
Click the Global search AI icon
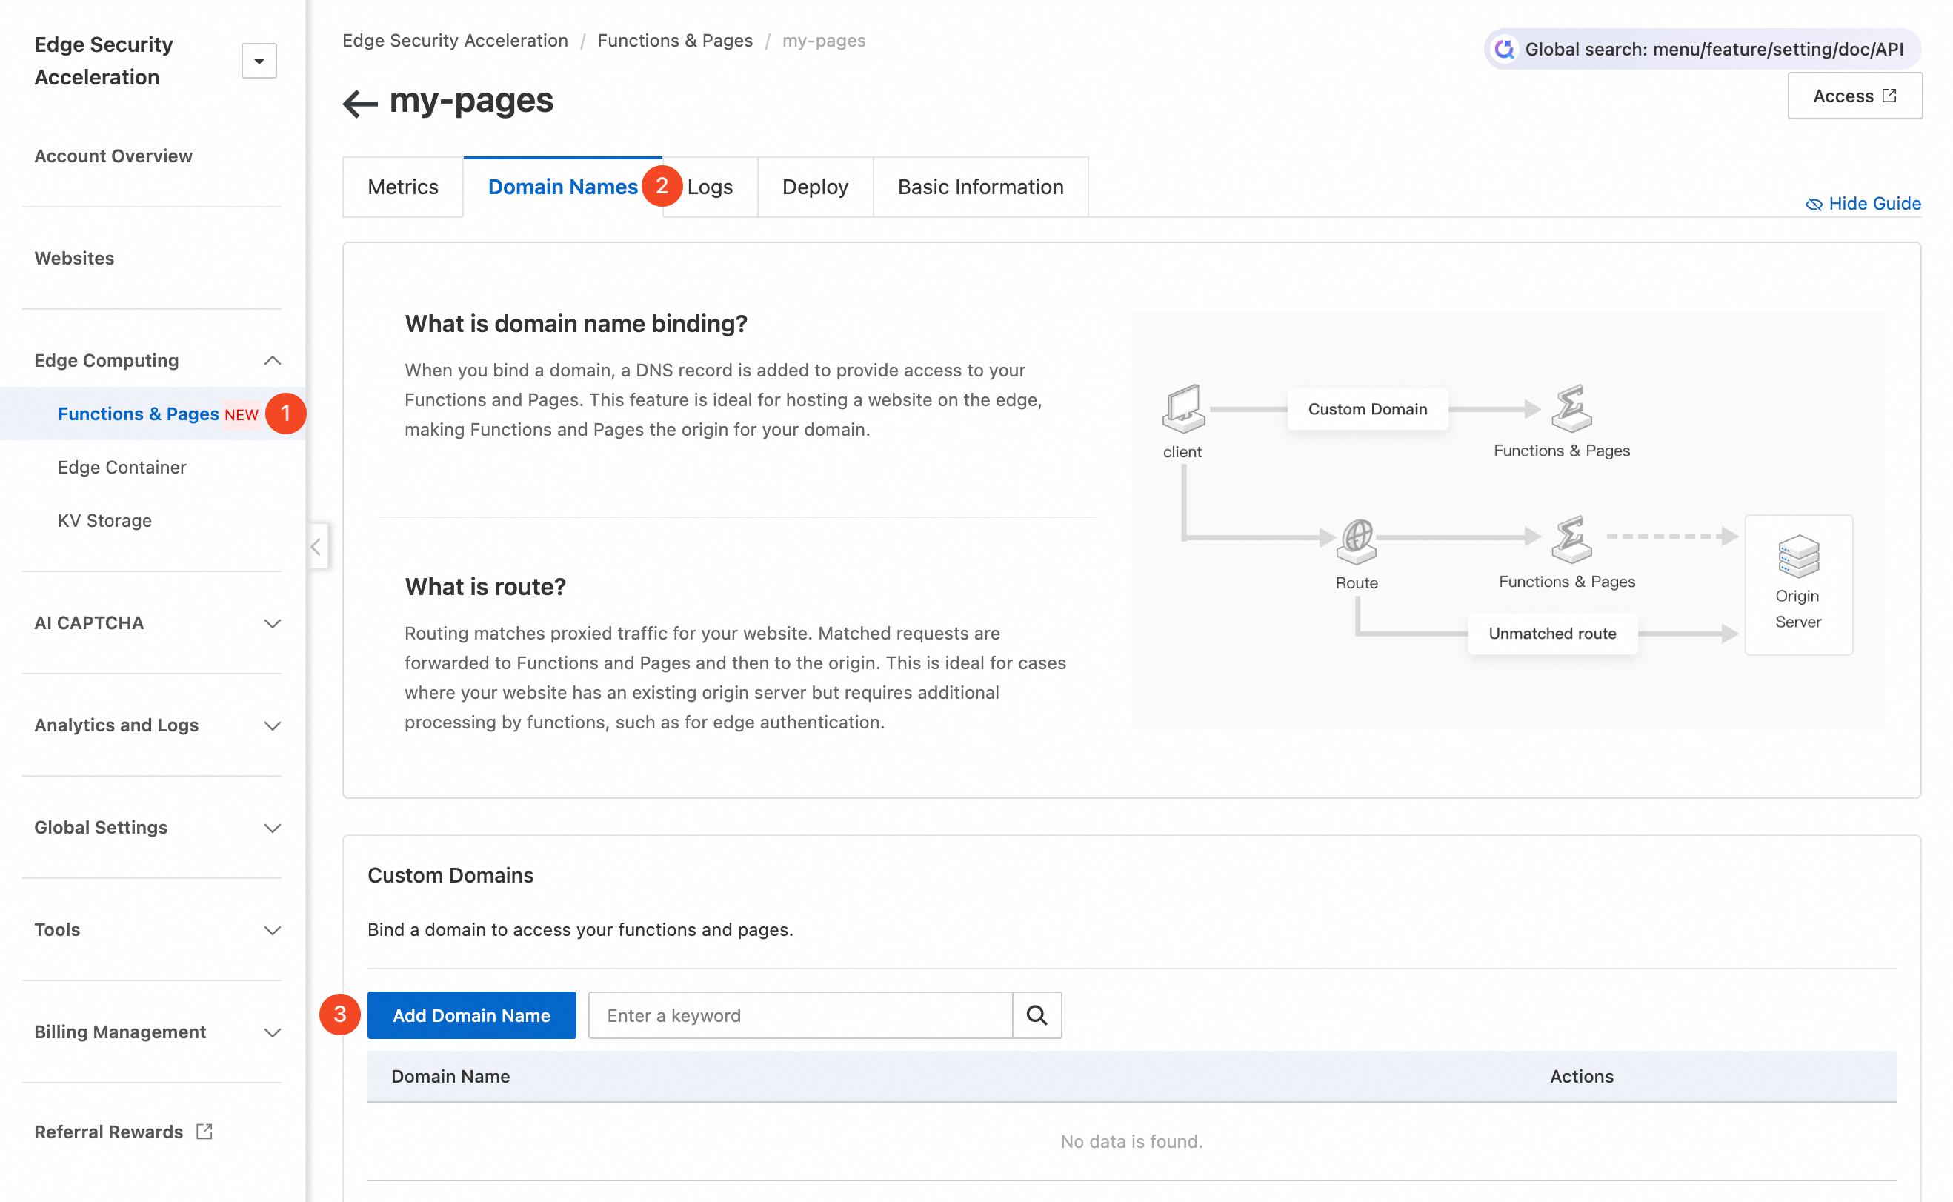(x=1504, y=50)
